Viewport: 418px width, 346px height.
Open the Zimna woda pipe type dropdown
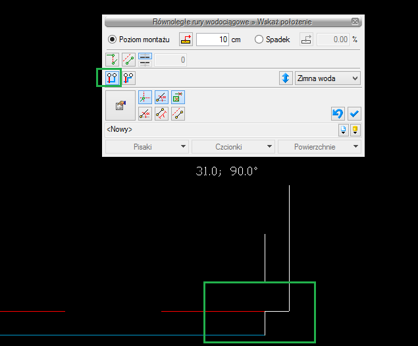[328, 78]
